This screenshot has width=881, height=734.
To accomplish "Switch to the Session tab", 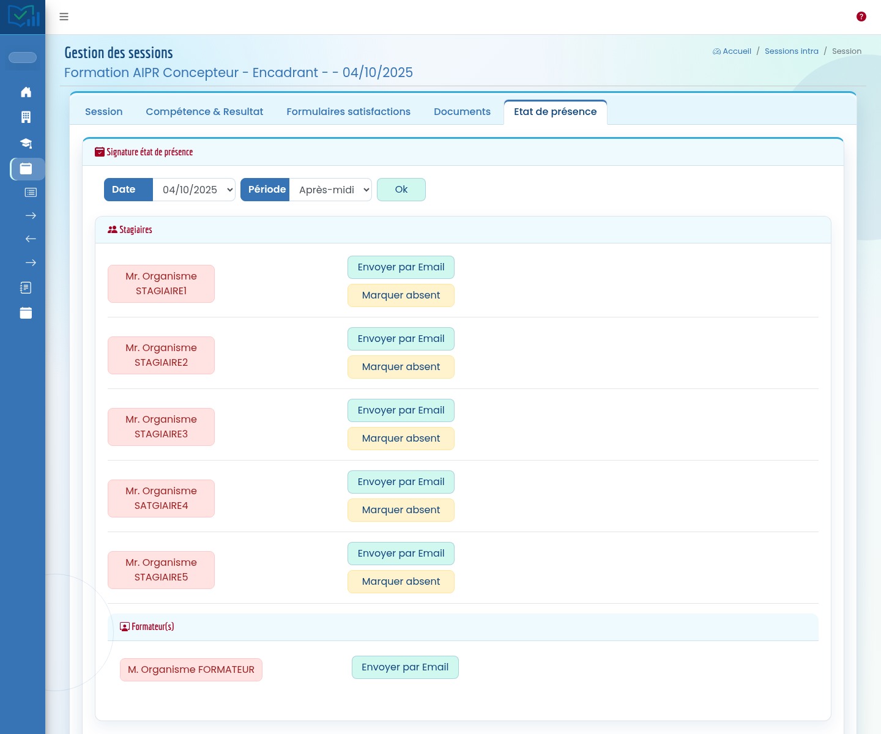I will tap(104, 111).
